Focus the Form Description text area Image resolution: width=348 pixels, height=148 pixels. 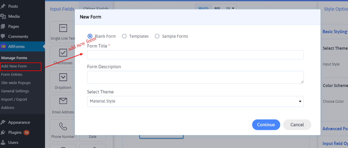(195, 77)
